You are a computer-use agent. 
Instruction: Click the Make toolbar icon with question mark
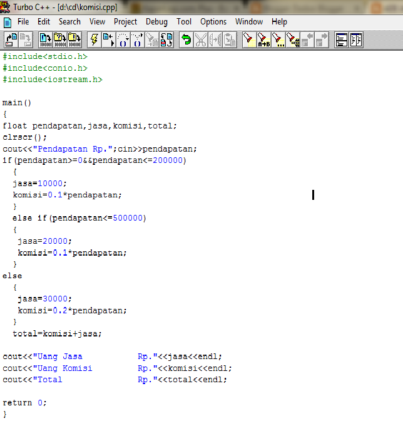pyautogui.click(x=60, y=39)
